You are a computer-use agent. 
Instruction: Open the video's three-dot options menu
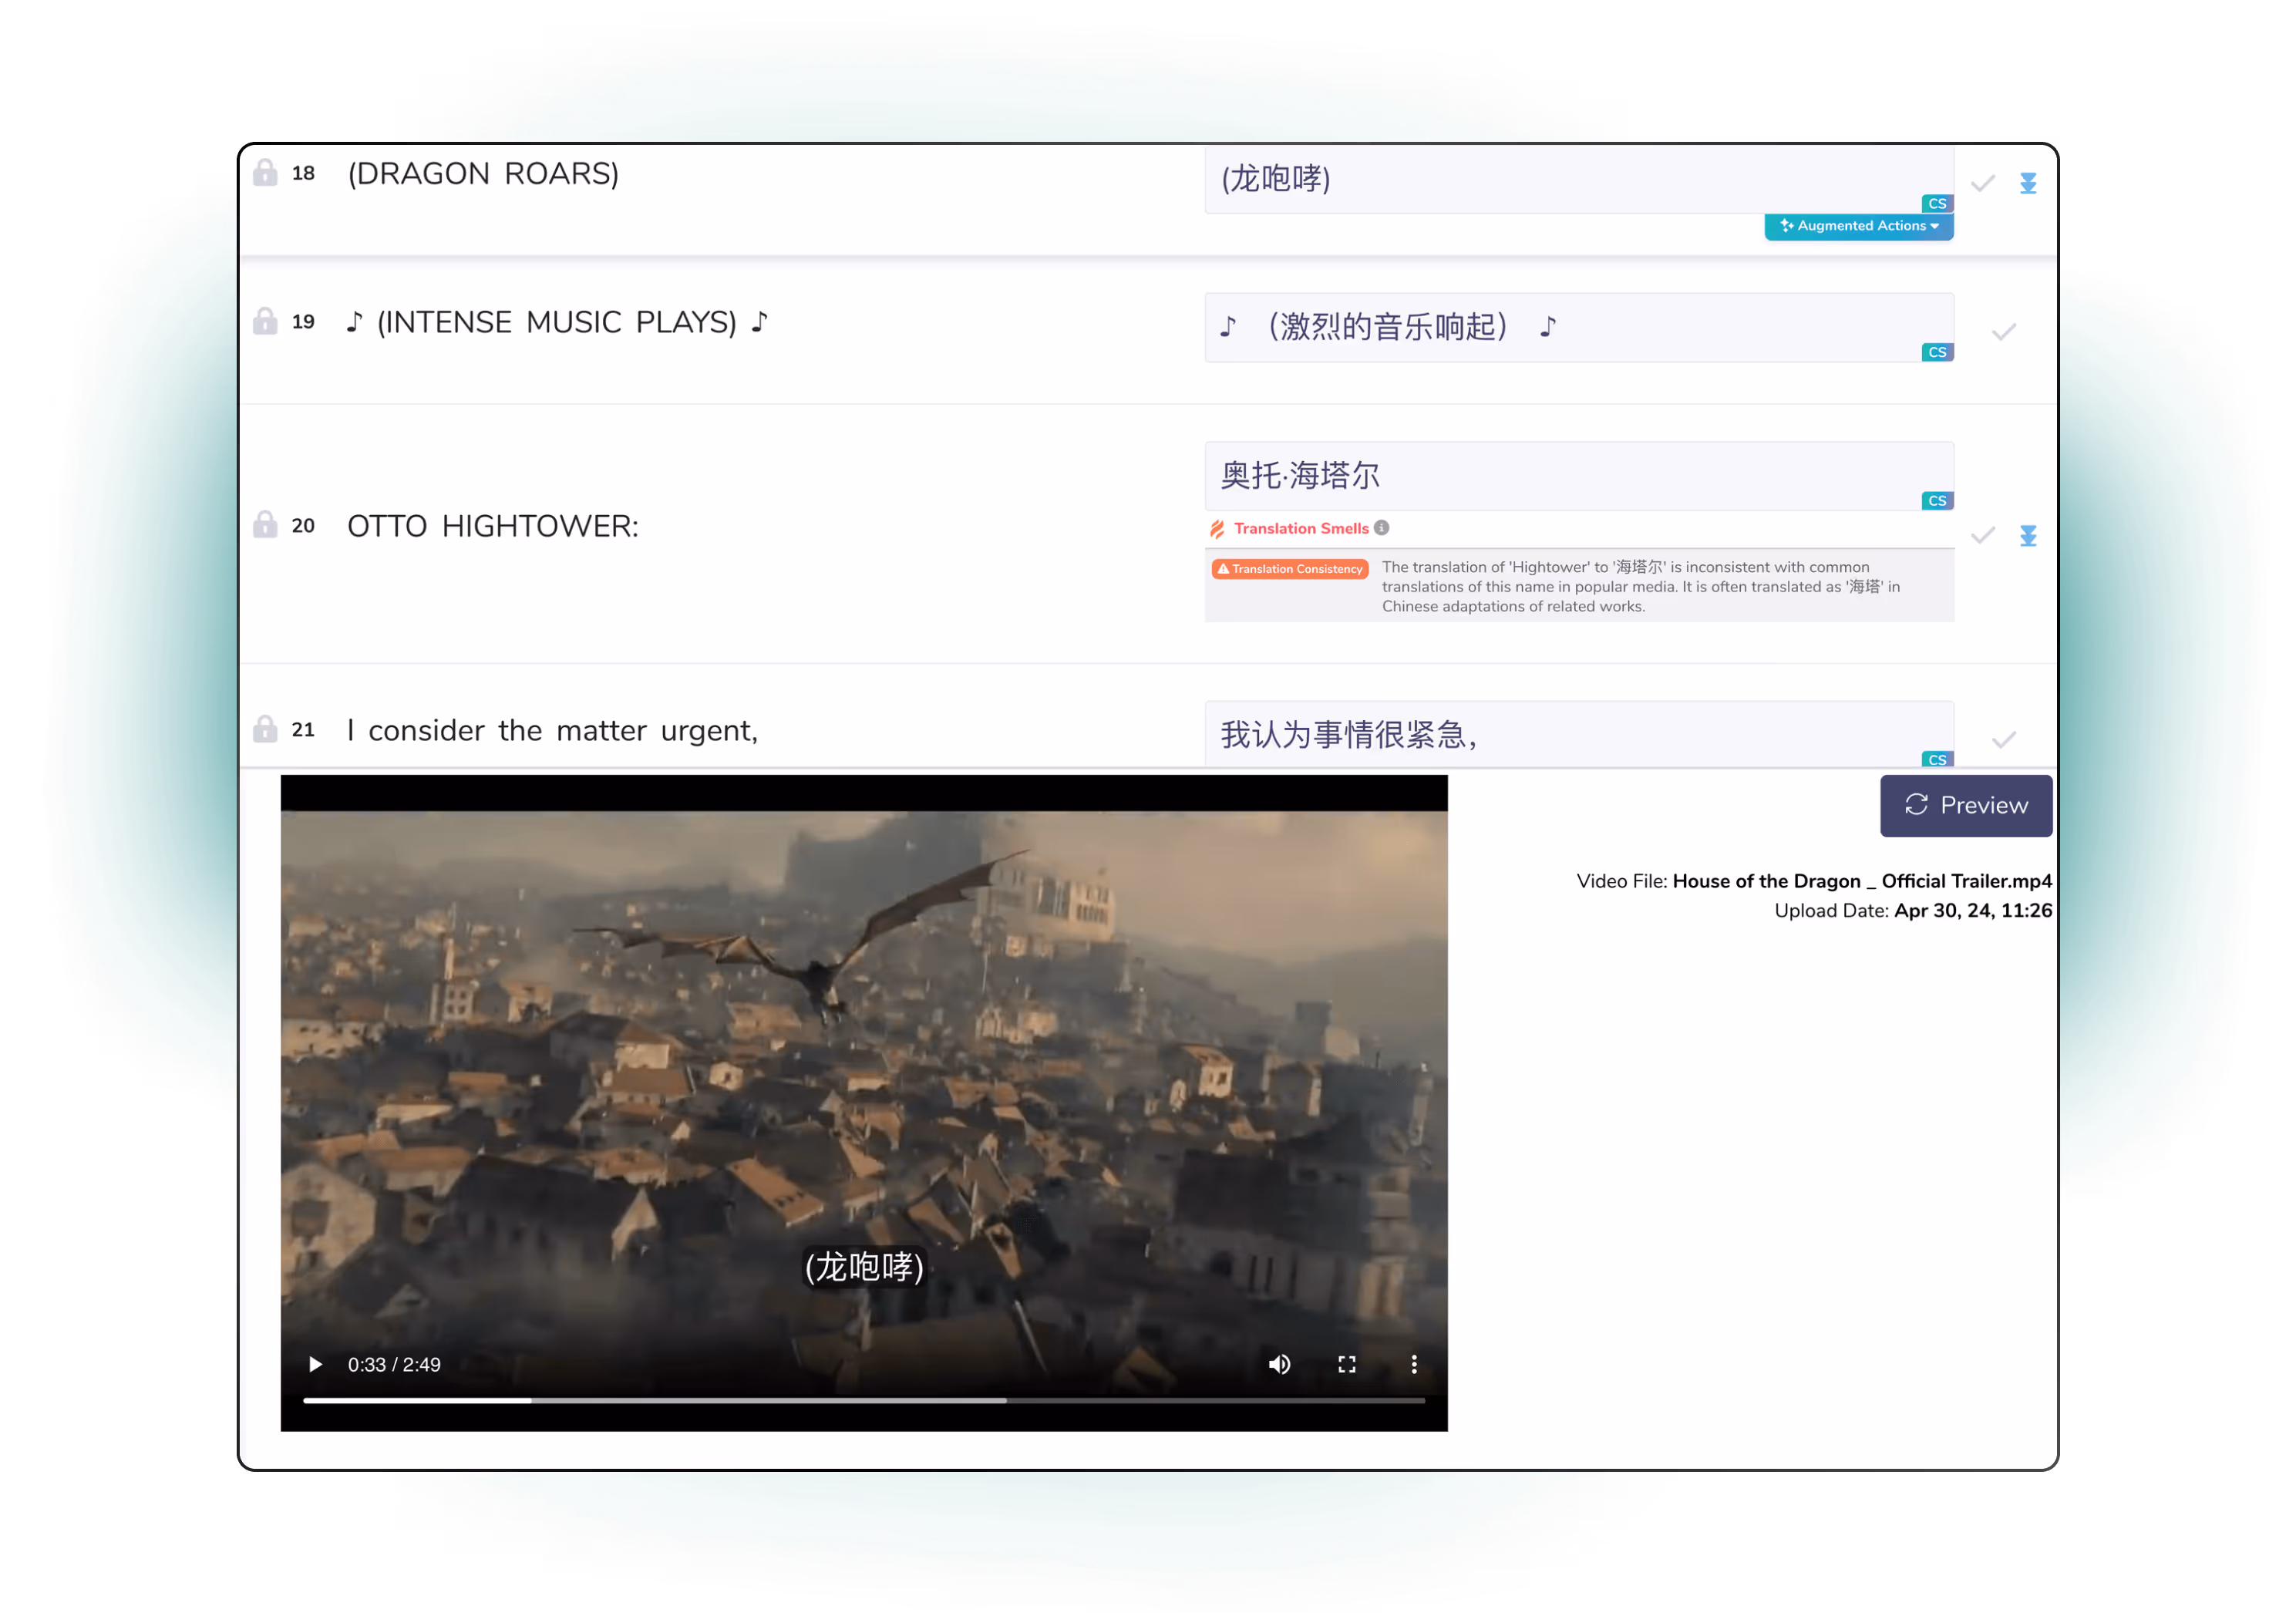pyautogui.click(x=1414, y=1365)
